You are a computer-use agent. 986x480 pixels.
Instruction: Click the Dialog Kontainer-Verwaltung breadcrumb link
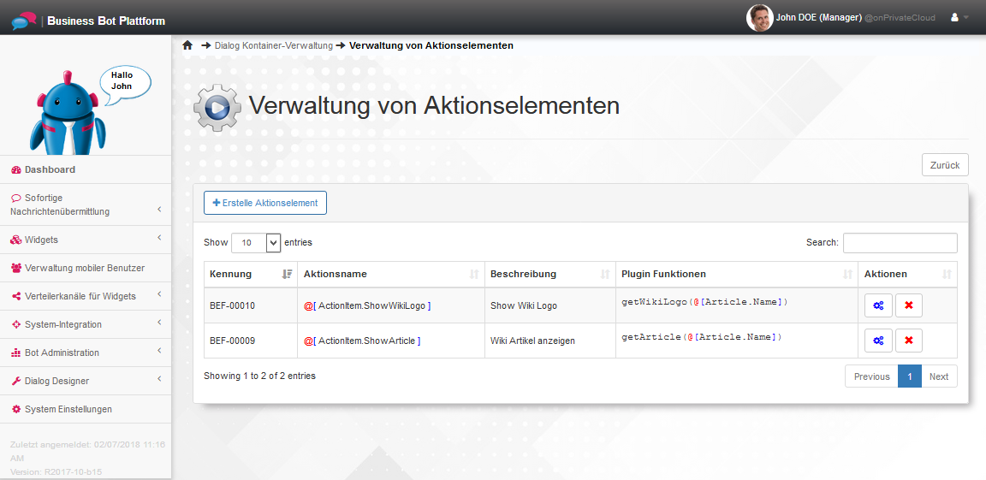pos(273,45)
